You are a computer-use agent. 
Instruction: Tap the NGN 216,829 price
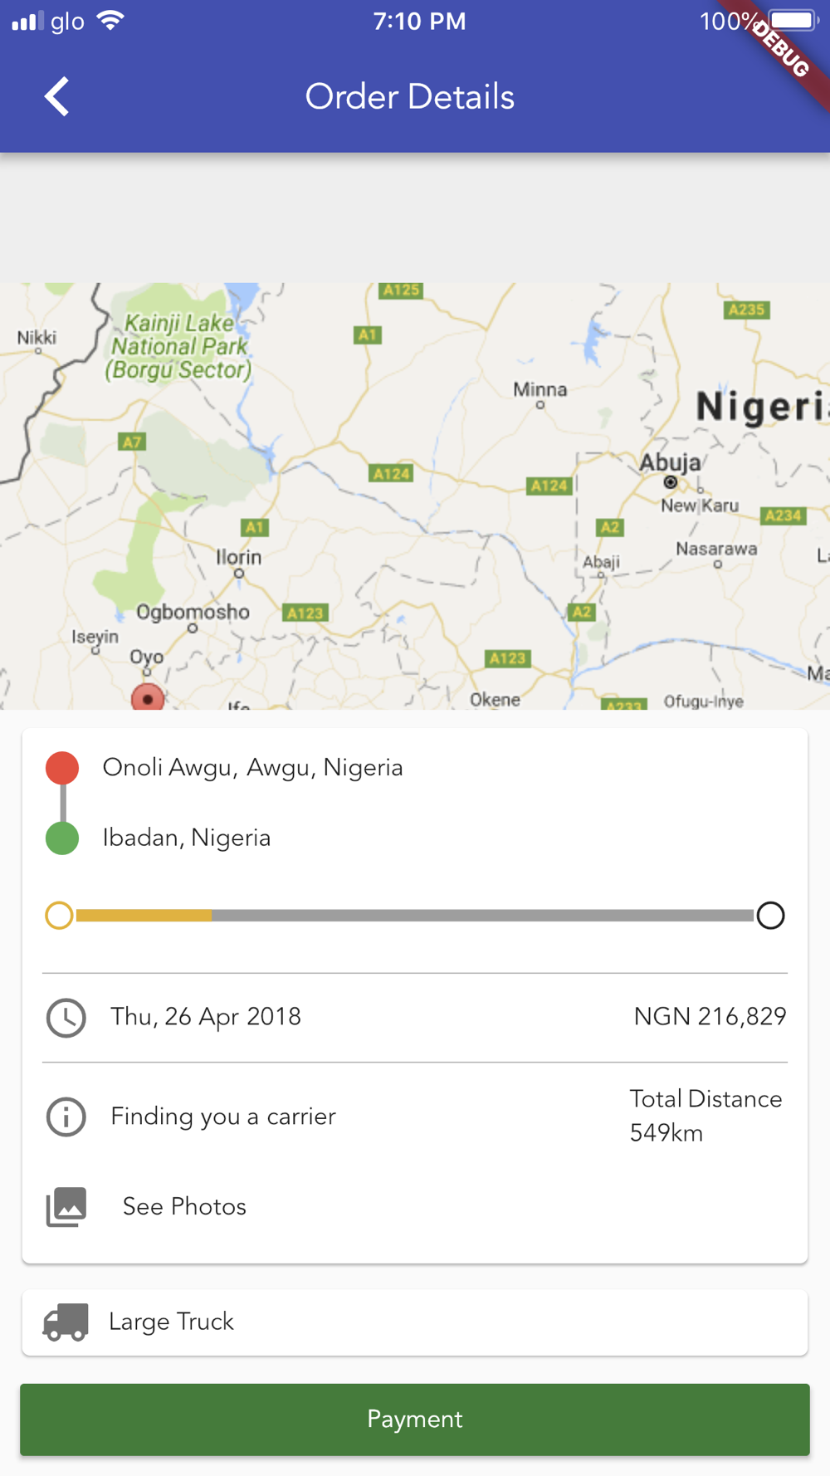coord(710,1017)
